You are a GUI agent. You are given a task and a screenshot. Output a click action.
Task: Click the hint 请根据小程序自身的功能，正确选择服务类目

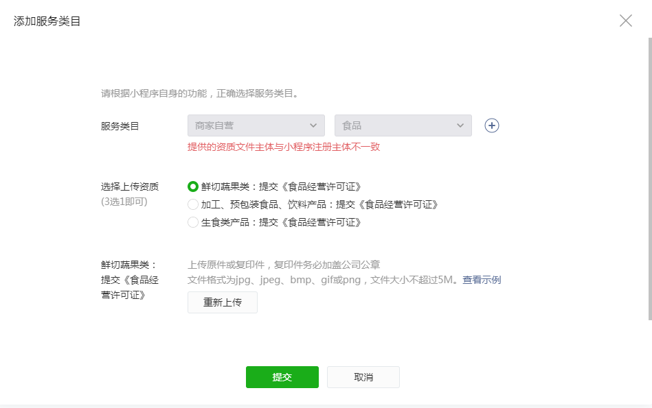pos(201,93)
